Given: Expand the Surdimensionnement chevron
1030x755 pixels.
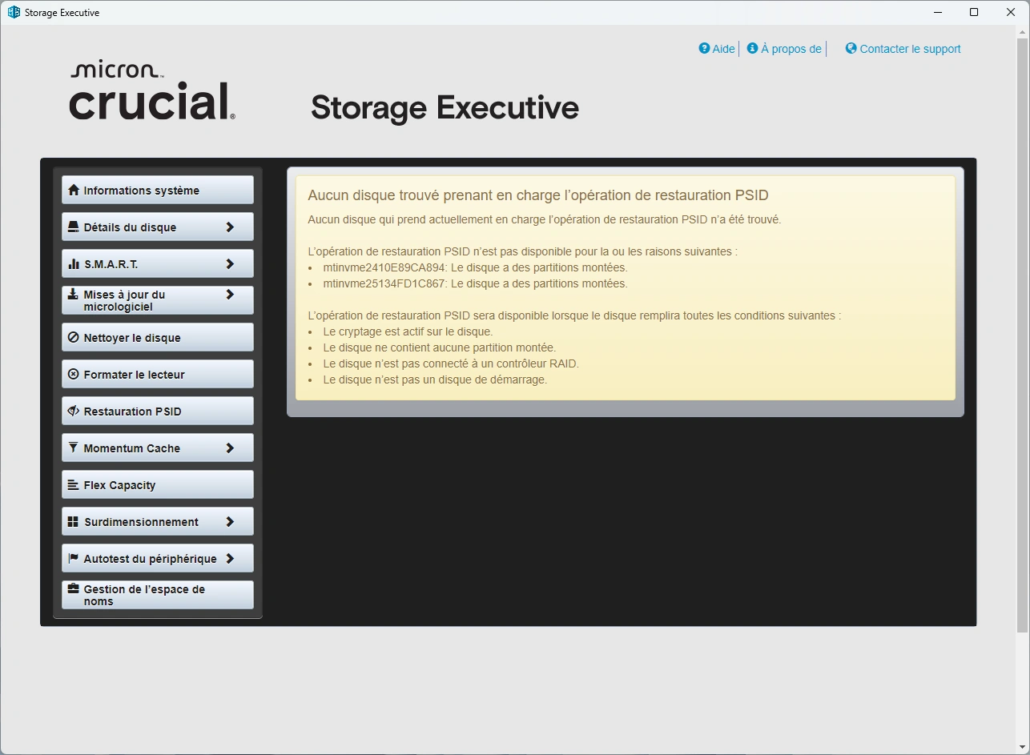Looking at the screenshot, I should (230, 521).
